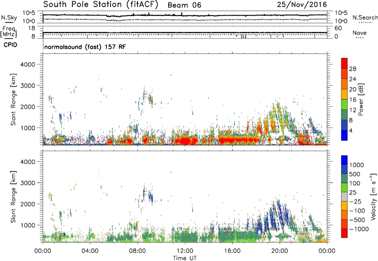Screen dimensions: 378x261
Task: Select the 20:00 time tick label
Action: tap(279, 251)
